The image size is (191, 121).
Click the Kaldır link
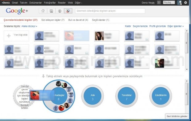(128, 26)
